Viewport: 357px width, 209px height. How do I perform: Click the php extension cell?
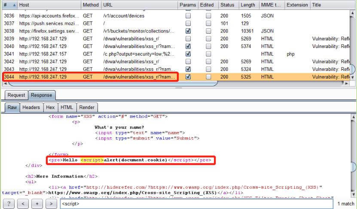click(291, 54)
